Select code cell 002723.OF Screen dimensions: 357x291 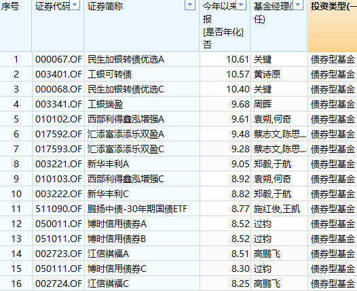(58, 254)
